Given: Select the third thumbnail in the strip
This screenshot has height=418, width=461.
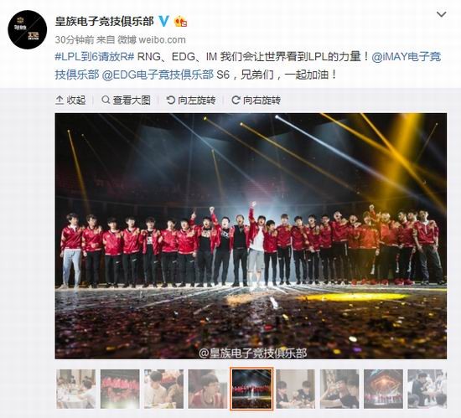Looking at the screenshot, I should tap(163, 389).
